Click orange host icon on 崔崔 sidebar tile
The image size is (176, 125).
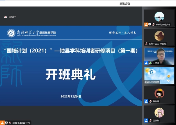(x=146, y=25)
